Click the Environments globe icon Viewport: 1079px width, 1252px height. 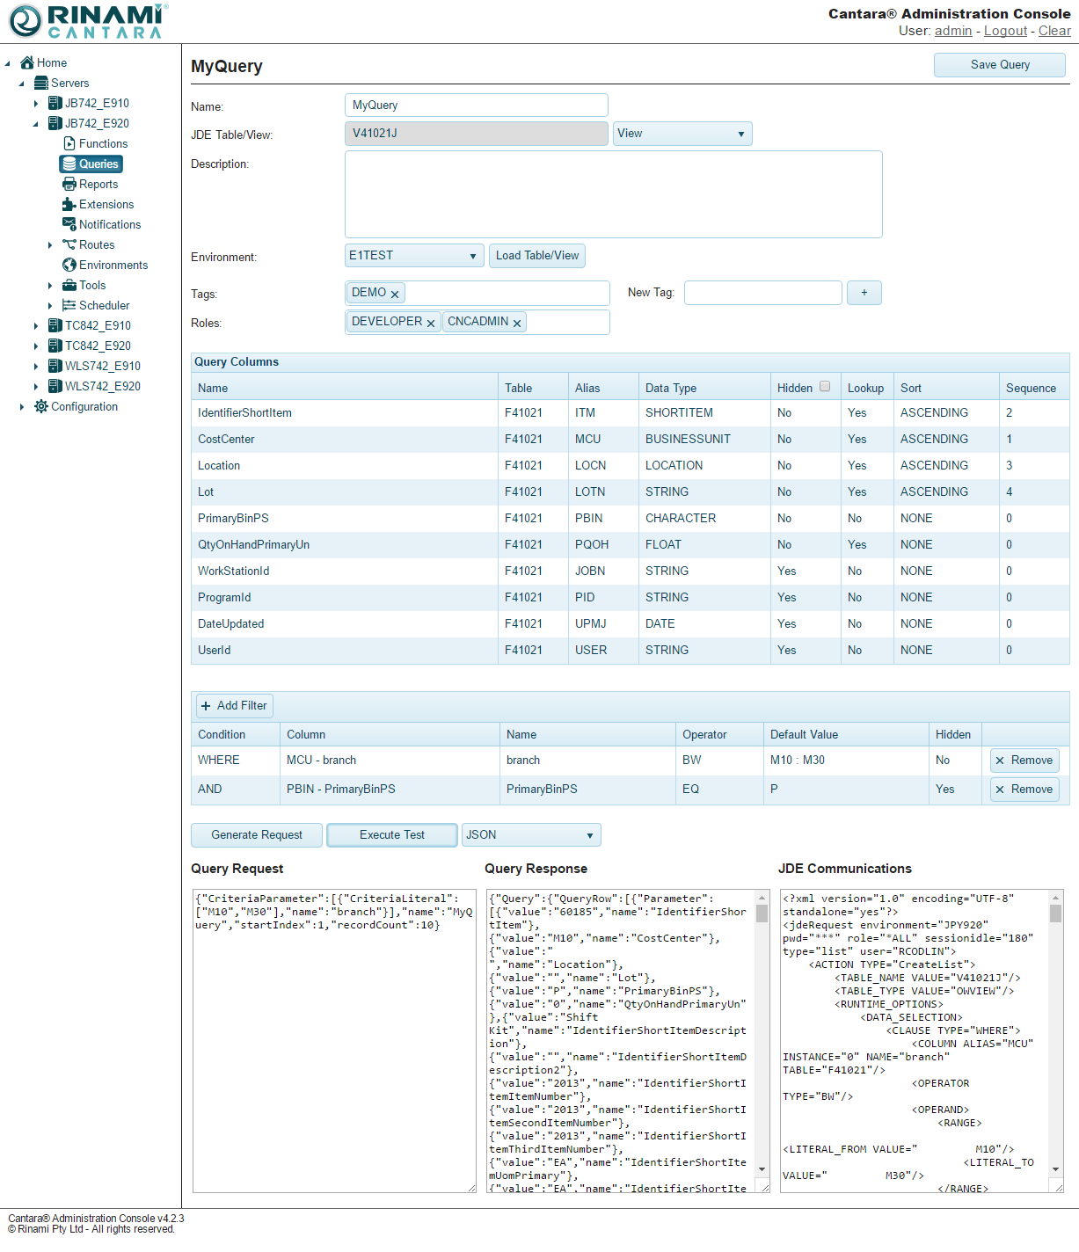69,265
